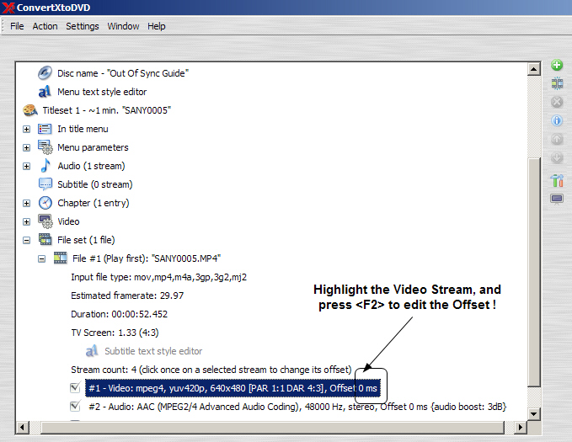Collapse the File set (1 file) node
572x442 pixels.
26,240
